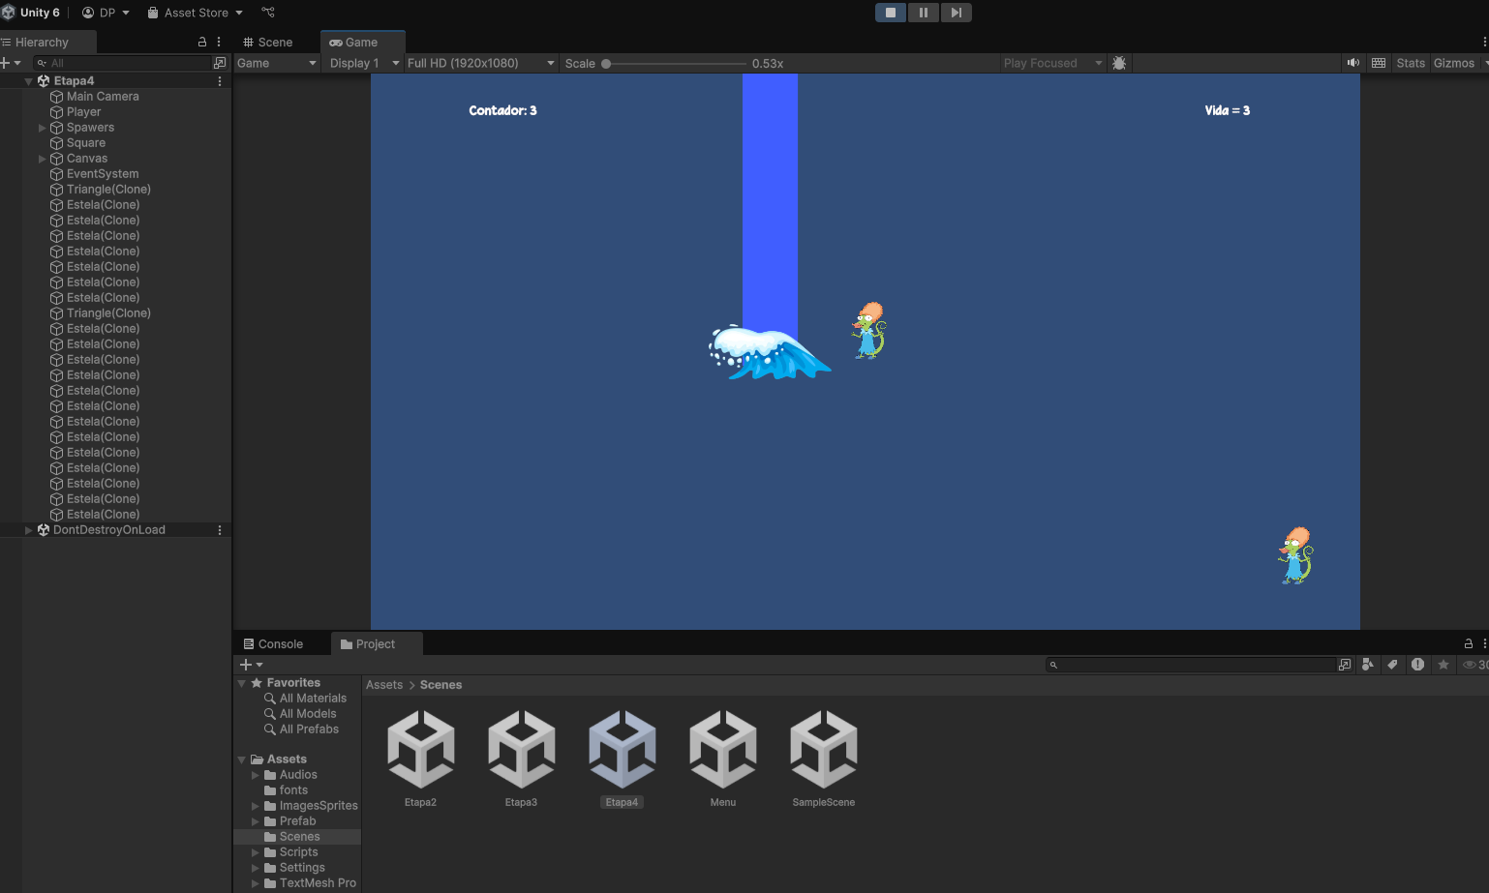Image resolution: width=1489 pixels, height=893 pixels.
Task: Toggle the Stats overlay
Action: 1411,63
